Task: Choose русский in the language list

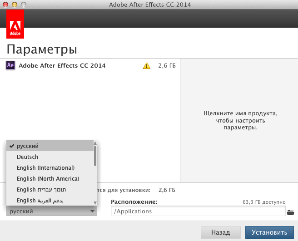Action: pyautogui.click(x=50, y=146)
